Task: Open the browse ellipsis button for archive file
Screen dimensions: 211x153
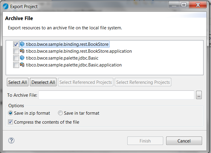Action: pos(199,95)
